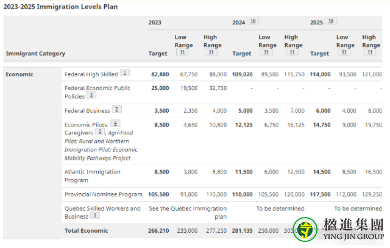Open footnote 11 under 2023 Low Range
The height and width of the screenshot is (248, 390).
[x=182, y=52]
